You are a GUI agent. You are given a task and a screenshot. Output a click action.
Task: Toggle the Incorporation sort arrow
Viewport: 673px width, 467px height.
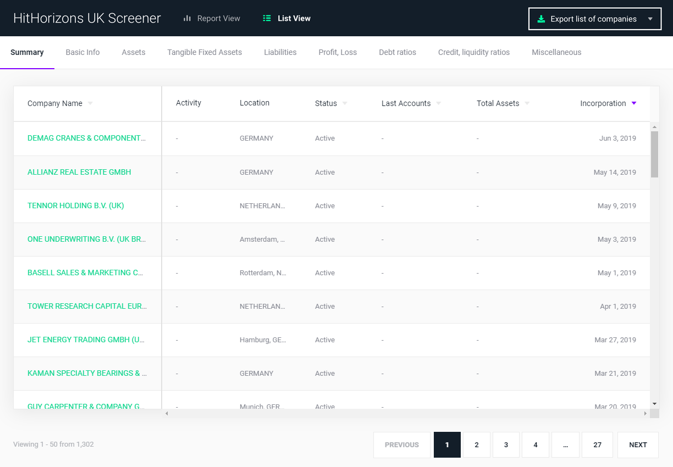pos(634,103)
